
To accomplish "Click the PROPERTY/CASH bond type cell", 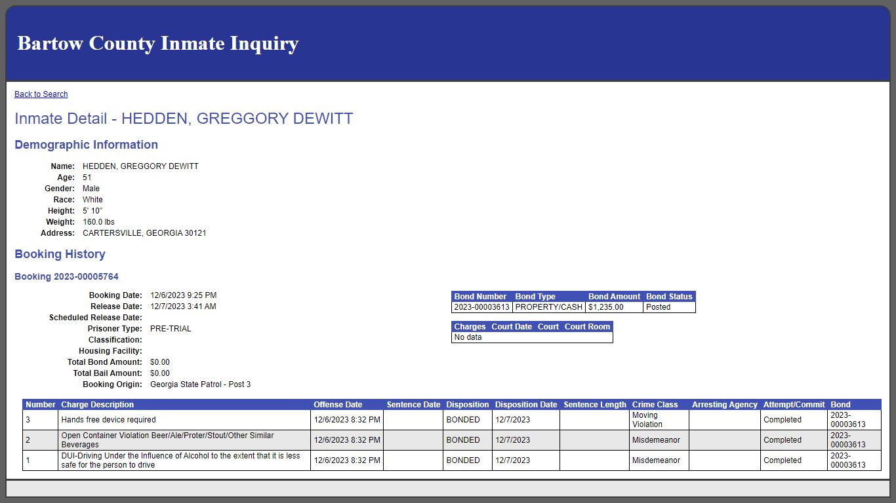I will tap(549, 307).
